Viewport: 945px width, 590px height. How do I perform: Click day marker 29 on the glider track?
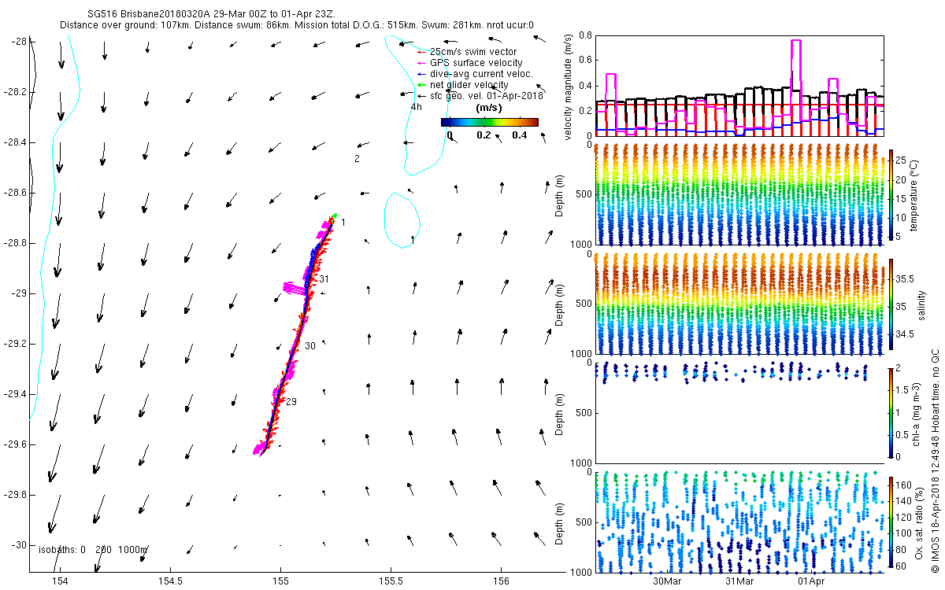[x=291, y=402]
